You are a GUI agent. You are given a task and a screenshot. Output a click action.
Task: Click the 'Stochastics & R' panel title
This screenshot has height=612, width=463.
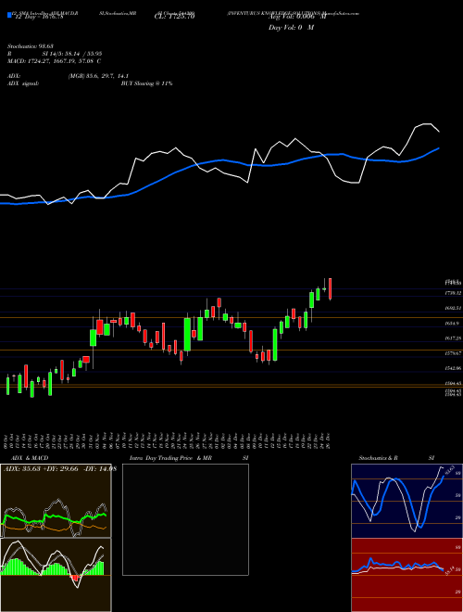379,458
